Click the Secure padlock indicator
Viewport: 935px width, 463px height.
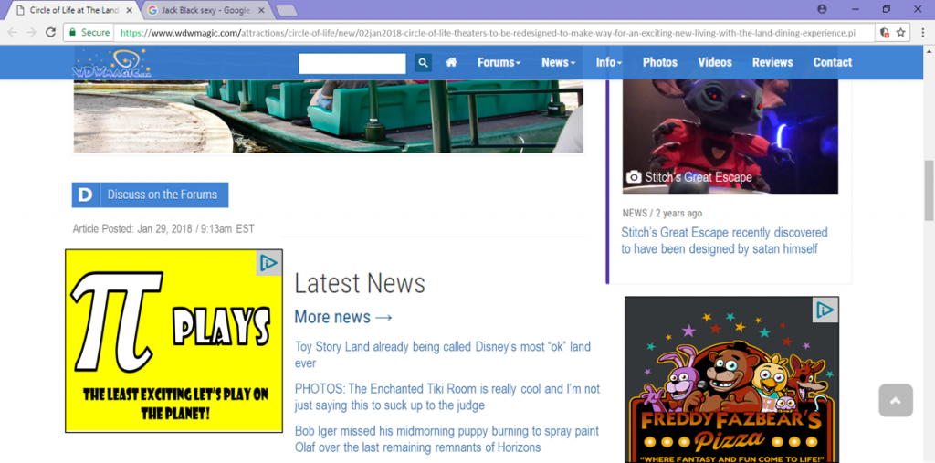click(x=89, y=32)
